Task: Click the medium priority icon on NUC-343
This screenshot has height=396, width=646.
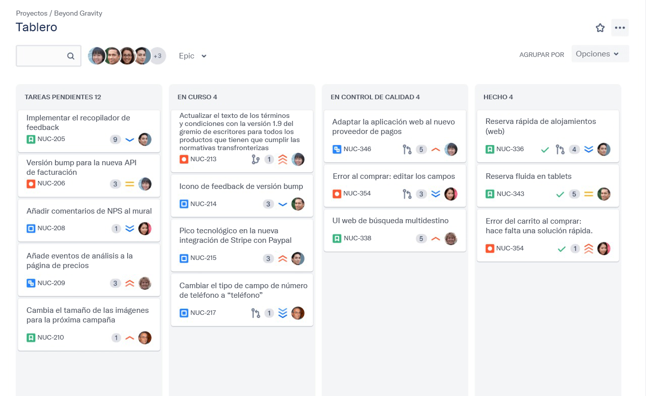Action: tap(588, 194)
